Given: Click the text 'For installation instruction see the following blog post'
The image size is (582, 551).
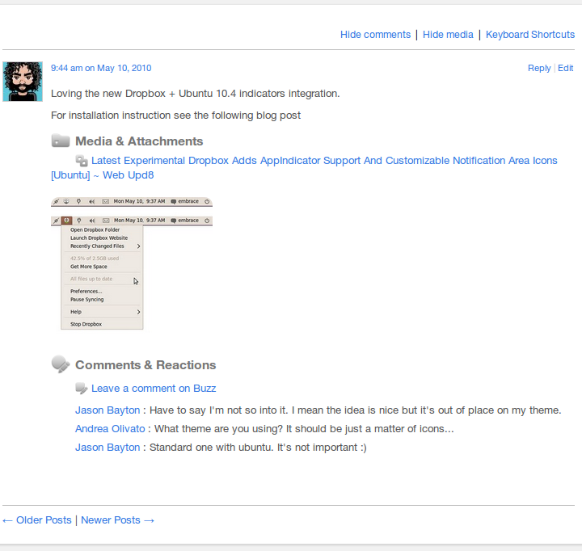Looking at the screenshot, I should coord(175,116).
